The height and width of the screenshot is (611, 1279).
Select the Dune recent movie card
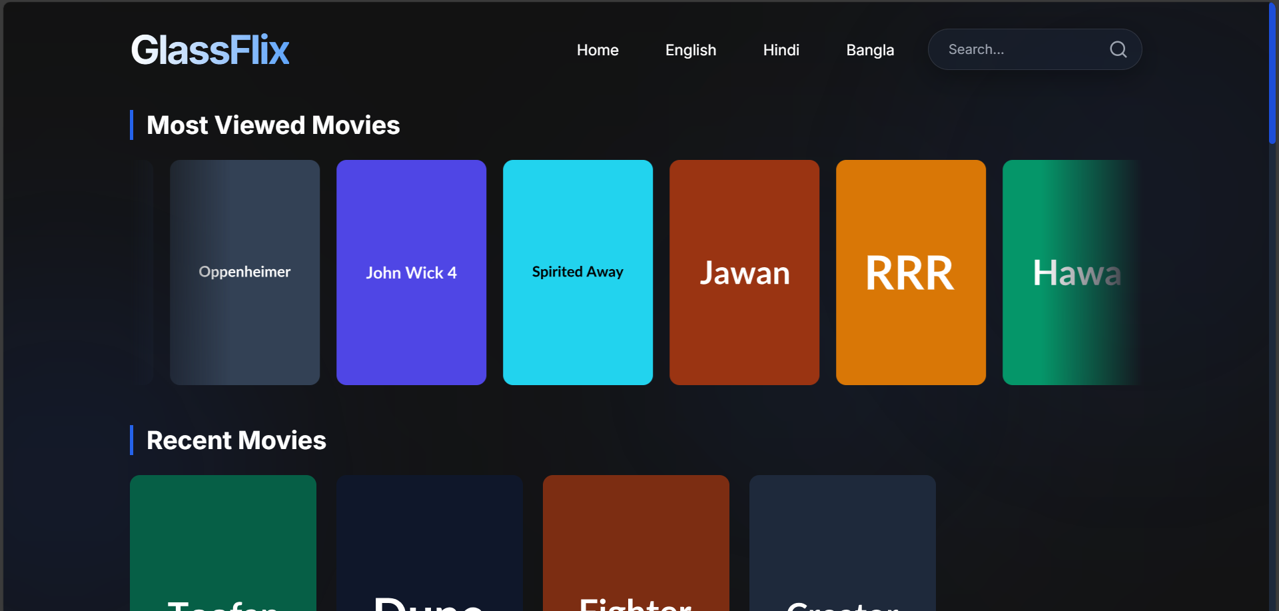(430, 543)
